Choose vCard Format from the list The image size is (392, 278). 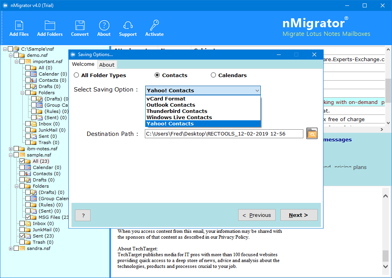click(203, 99)
